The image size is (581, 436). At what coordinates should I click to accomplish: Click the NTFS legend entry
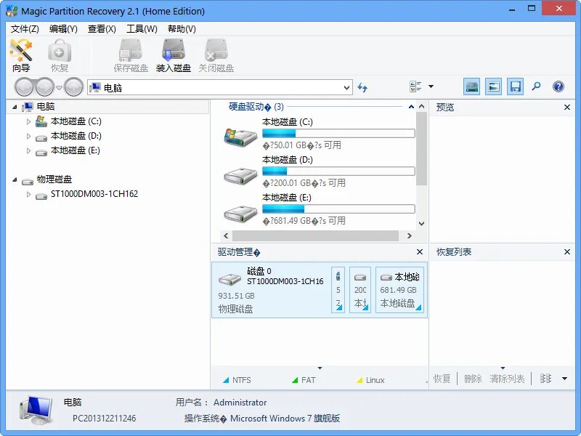(237, 380)
